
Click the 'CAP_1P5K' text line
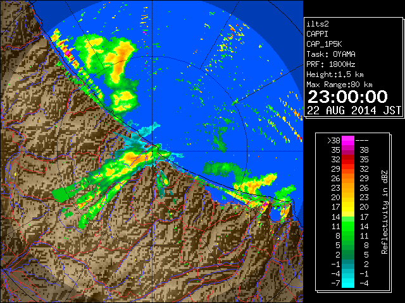324,44
